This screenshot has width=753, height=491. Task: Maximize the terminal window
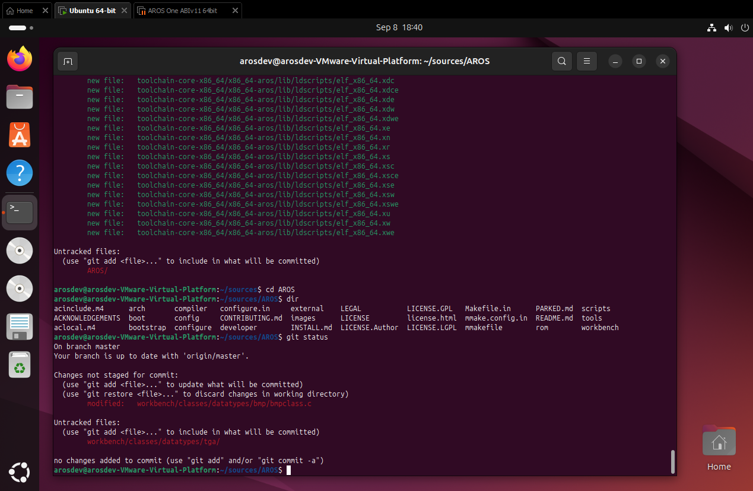coord(639,61)
